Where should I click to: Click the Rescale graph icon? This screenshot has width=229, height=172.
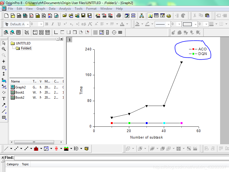click(x=27, y=32)
